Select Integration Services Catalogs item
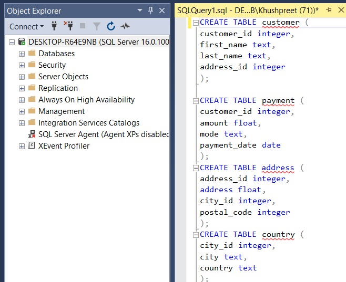This screenshot has height=282, width=346. click(x=89, y=123)
